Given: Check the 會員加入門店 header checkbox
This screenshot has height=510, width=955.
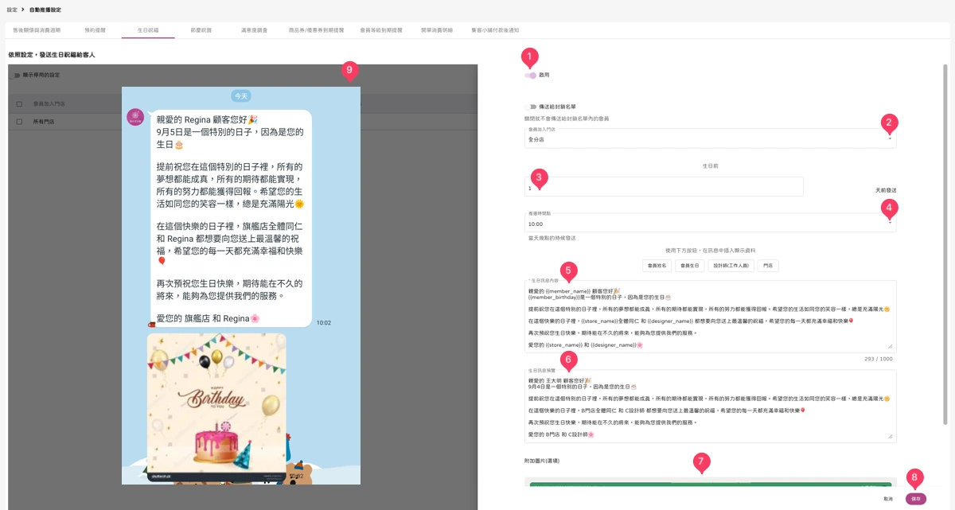Looking at the screenshot, I should click(x=19, y=104).
